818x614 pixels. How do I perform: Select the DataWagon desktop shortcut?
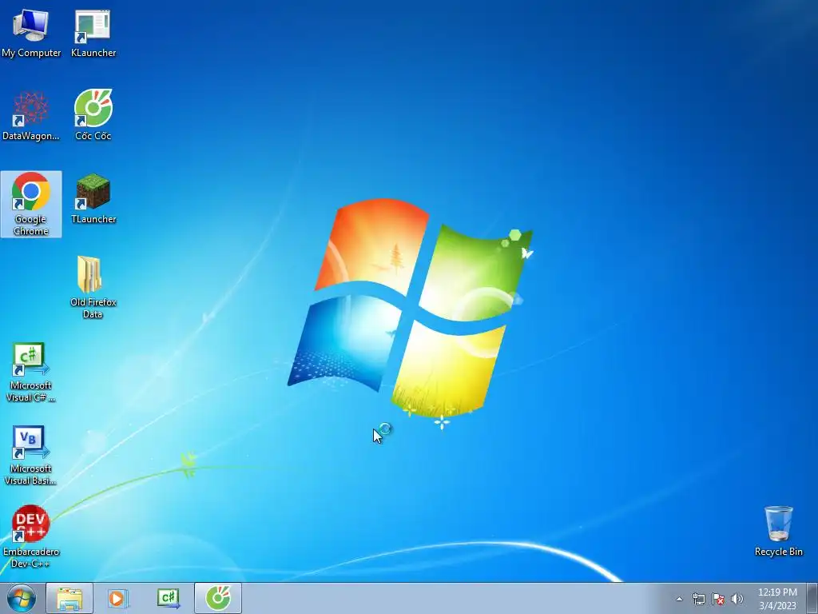coord(31,116)
